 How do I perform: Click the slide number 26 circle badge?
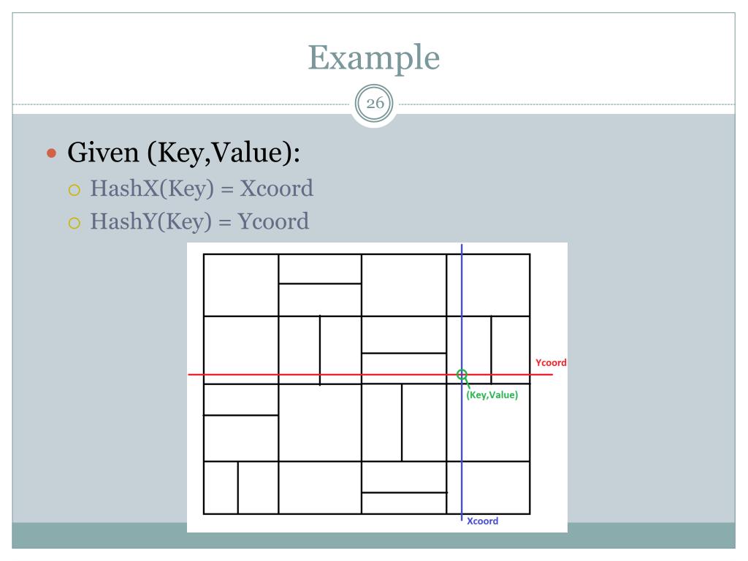pyautogui.click(x=374, y=103)
